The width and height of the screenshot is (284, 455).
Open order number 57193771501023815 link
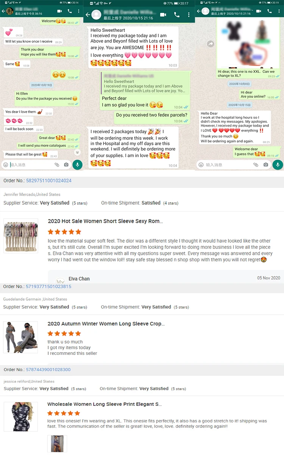pos(48,286)
